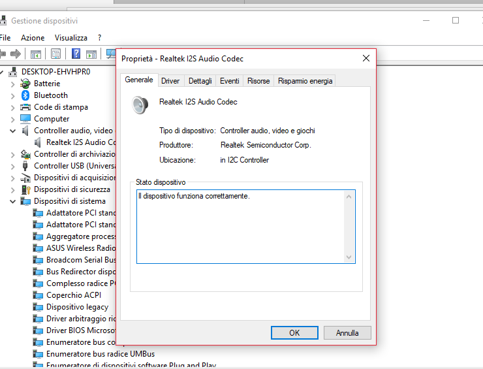Click the Annulla button
The width and height of the screenshot is (483, 369).
click(347, 333)
